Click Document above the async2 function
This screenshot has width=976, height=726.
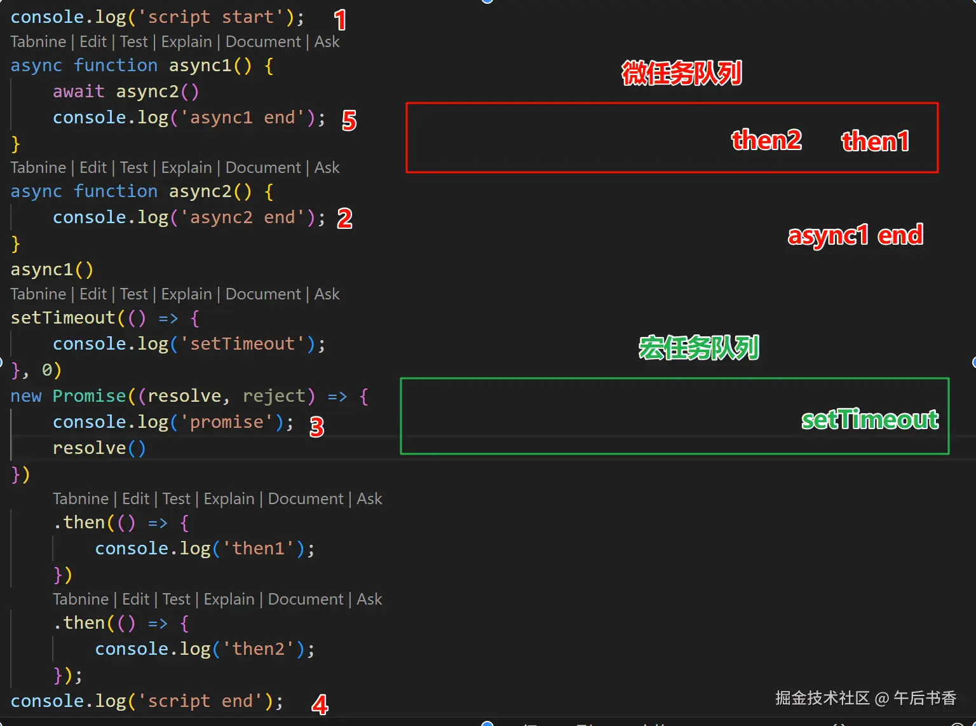pyautogui.click(x=263, y=167)
